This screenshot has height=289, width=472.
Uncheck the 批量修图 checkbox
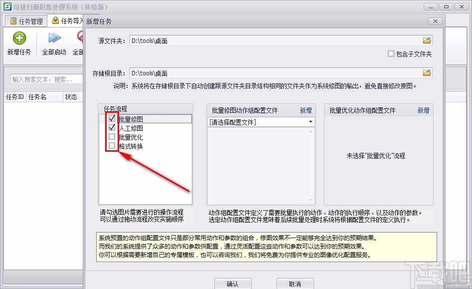[112, 118]
